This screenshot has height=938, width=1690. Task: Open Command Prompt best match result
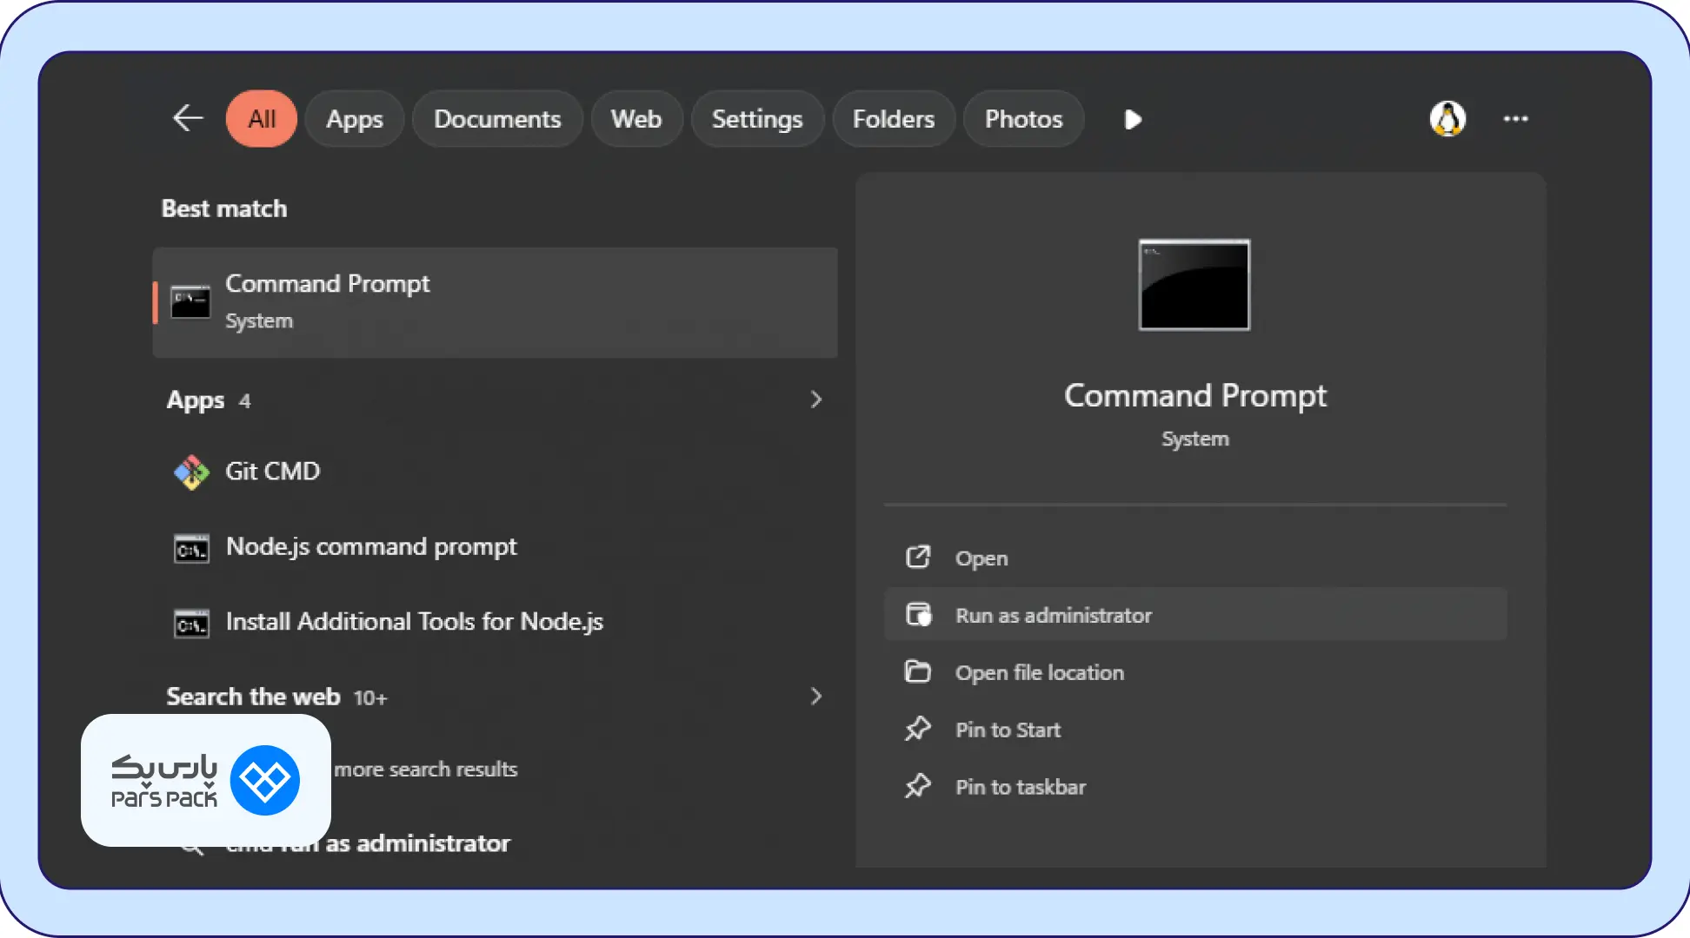click(495, 302)
